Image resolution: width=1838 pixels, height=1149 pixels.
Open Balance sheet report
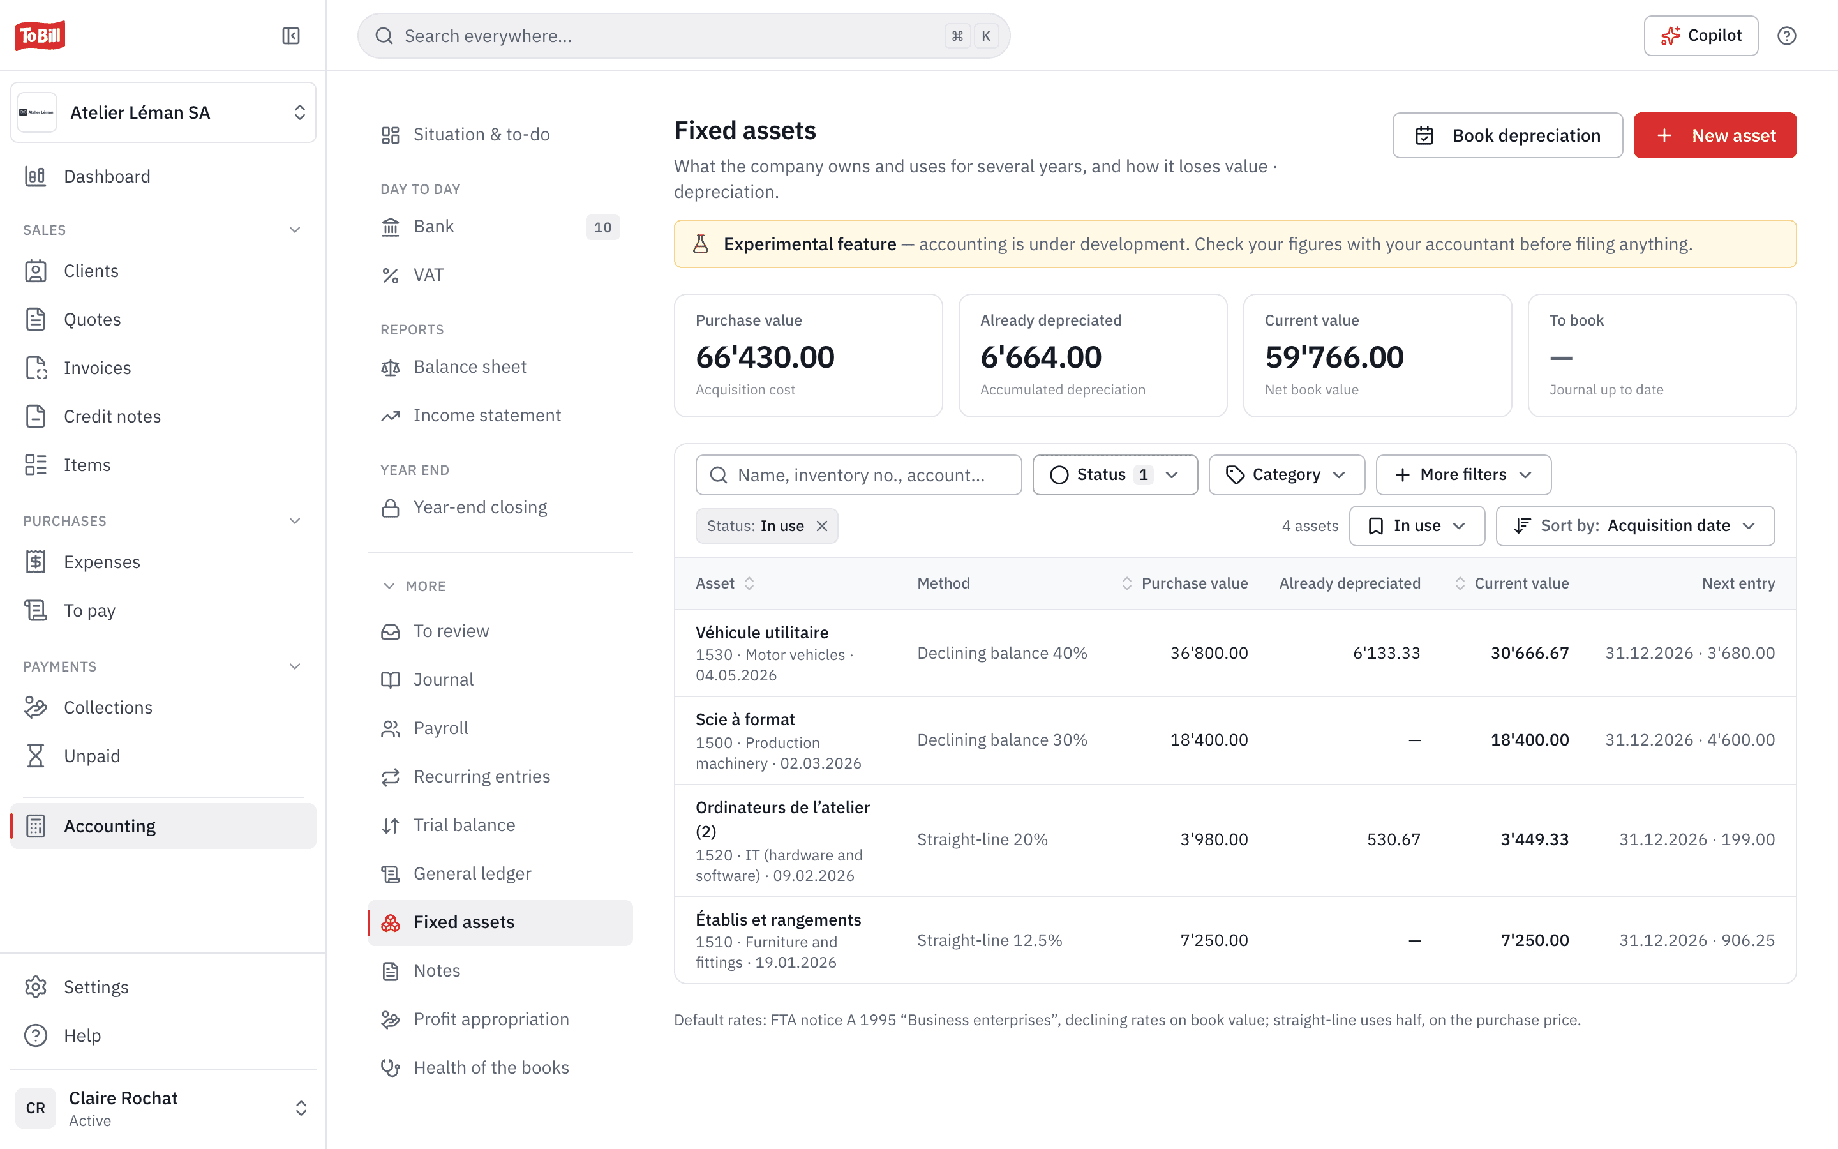[x=500, y=367]
